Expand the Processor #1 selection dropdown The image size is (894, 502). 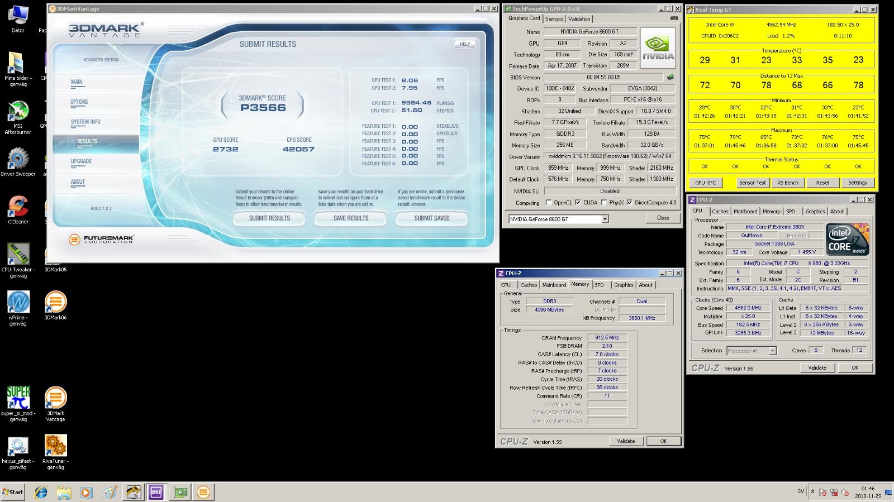[772, 351]
